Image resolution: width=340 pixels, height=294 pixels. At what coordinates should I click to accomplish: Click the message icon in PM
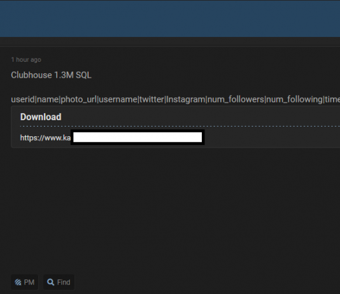[18, 283]
